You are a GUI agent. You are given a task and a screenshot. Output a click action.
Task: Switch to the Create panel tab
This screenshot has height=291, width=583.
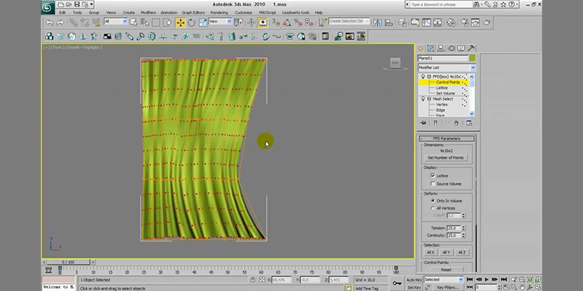pyautogui.click(x=421, y=48)
